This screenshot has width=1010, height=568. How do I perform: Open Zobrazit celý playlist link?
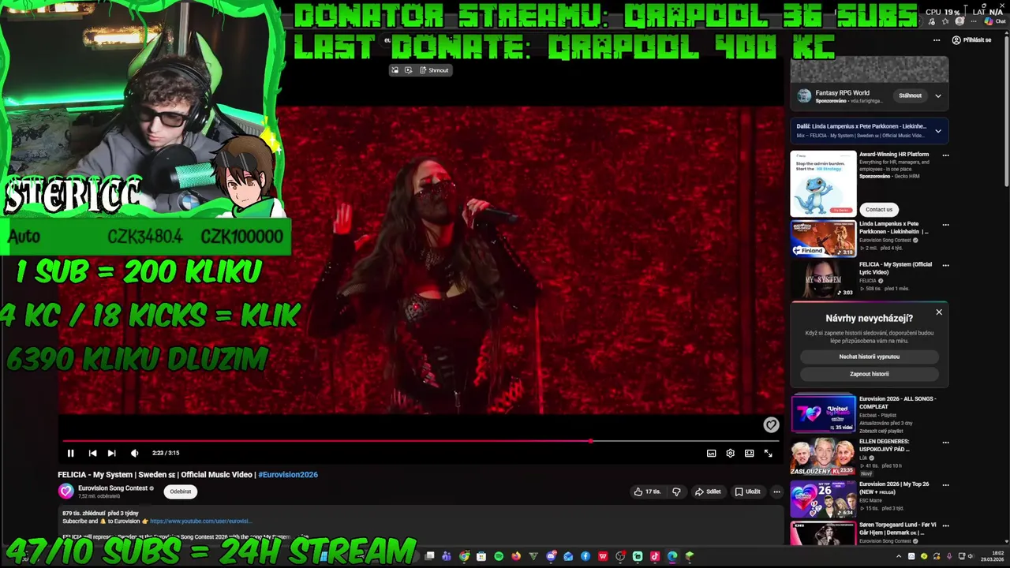[881, 431]
